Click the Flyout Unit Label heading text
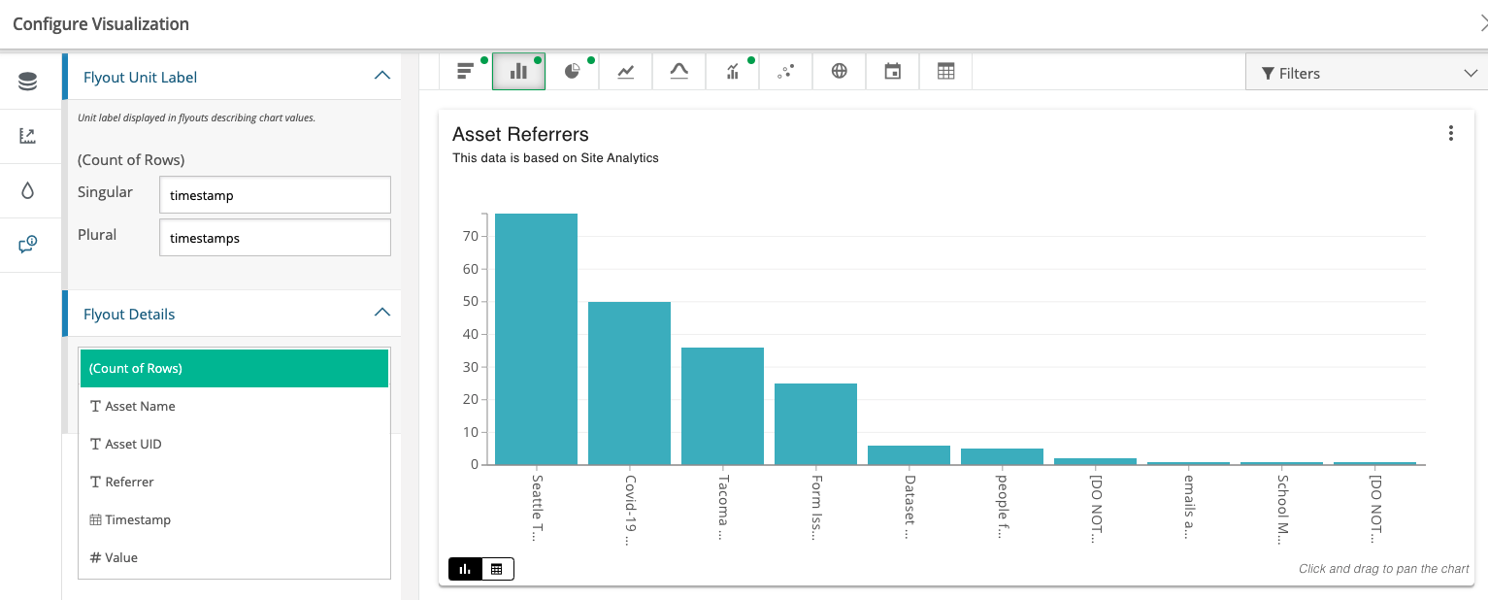The width and height of the screenshot is (1488, 600). (141, 77)
